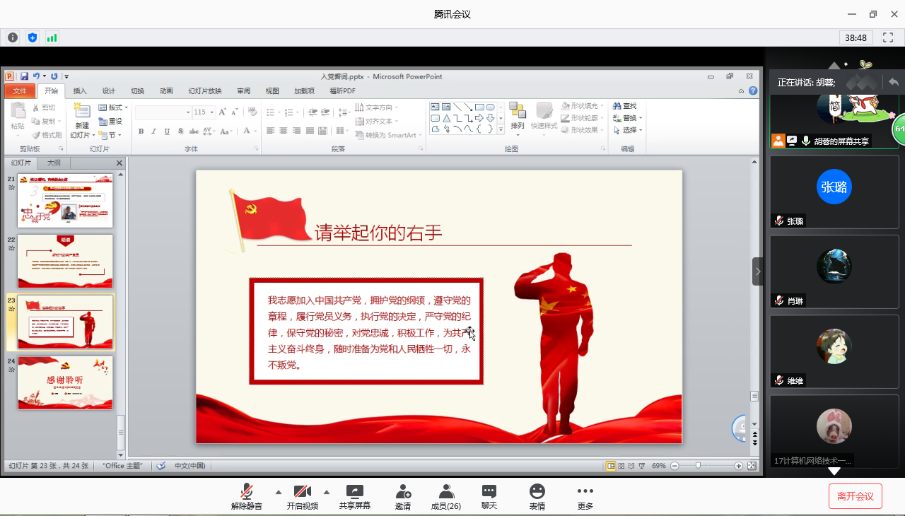Switch to the Animations (动画) ribbon tab

point(166,91)
